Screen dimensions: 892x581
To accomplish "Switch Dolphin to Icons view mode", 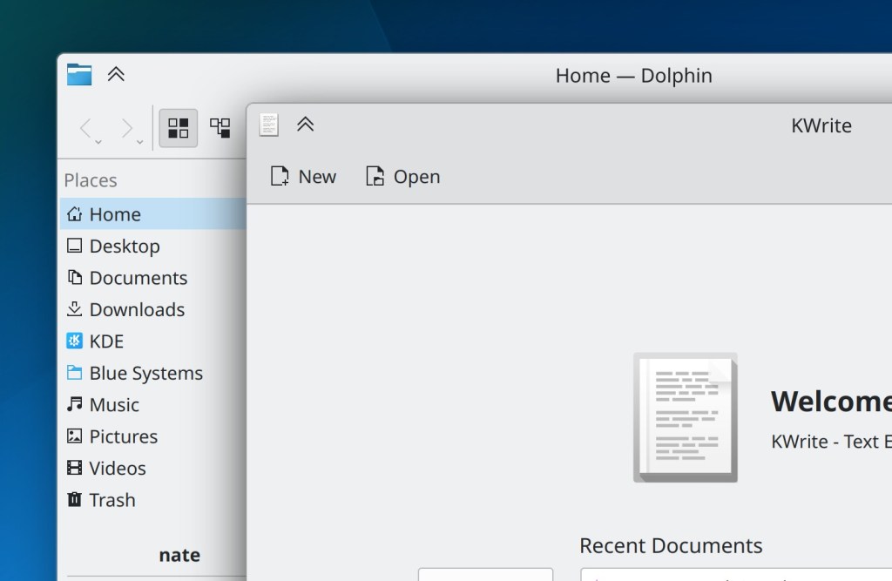I will click(179, 129).
